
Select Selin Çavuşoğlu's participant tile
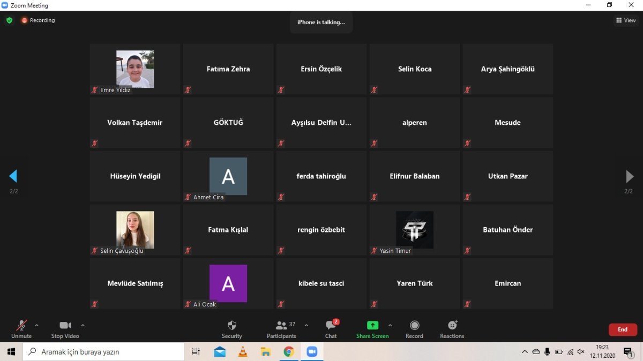point(135,230)
